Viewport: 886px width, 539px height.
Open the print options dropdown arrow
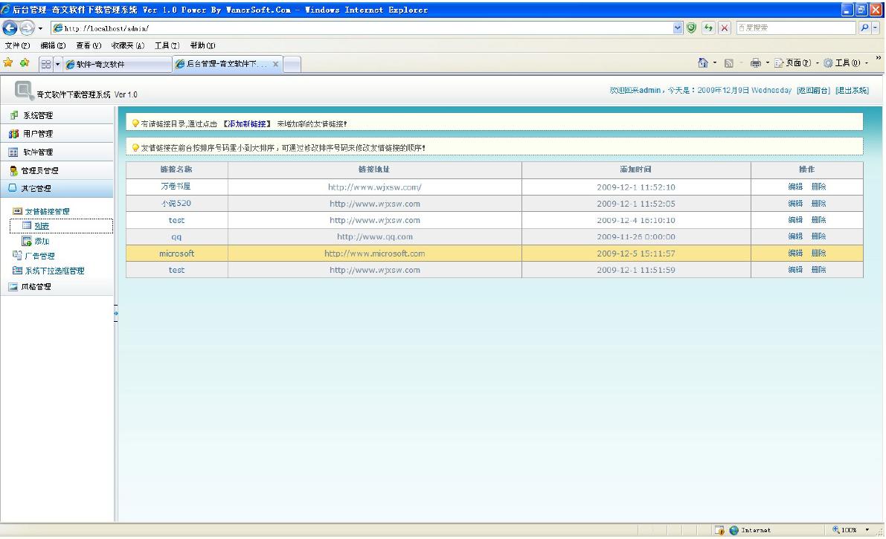(767, 62)
